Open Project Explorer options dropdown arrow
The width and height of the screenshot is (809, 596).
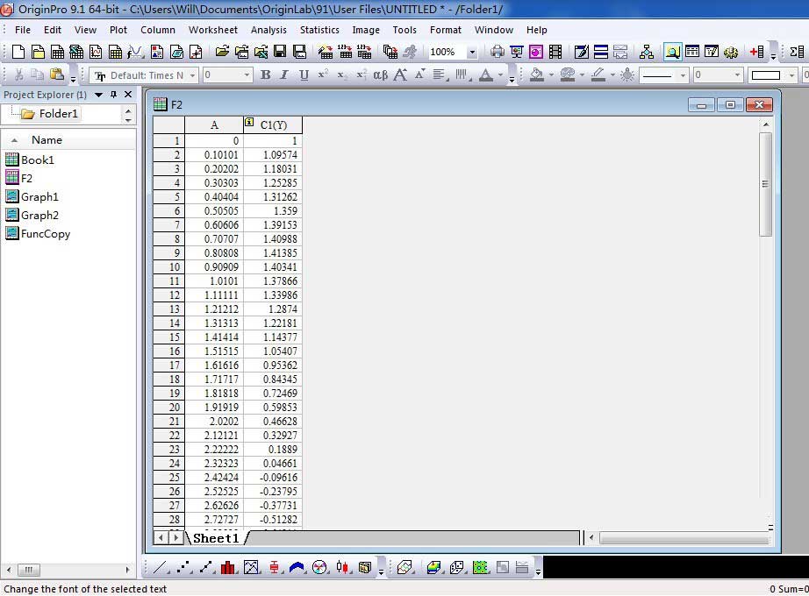pyautogui.click(x=98, y=95)
